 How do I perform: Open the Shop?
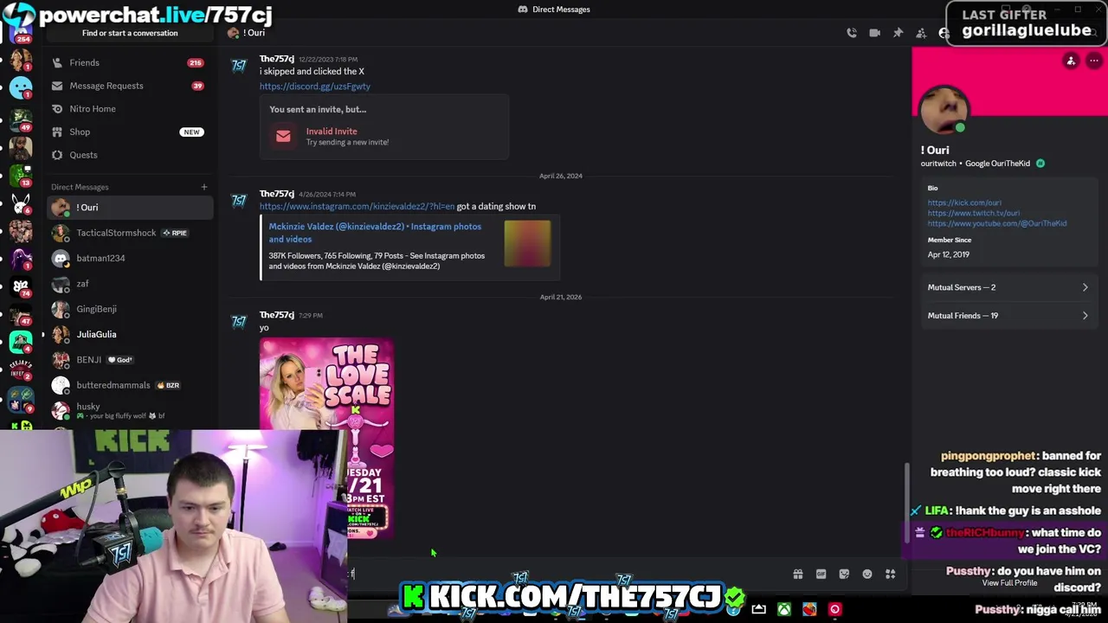[x=130, y=132]
